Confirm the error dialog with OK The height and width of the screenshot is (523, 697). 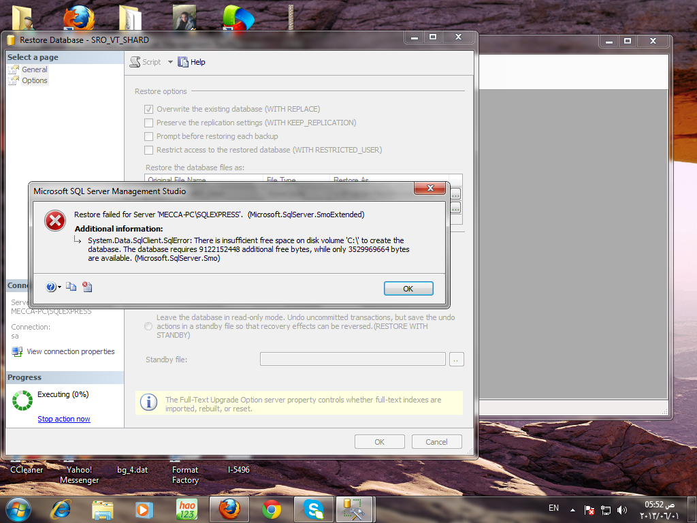coord(408,289)
